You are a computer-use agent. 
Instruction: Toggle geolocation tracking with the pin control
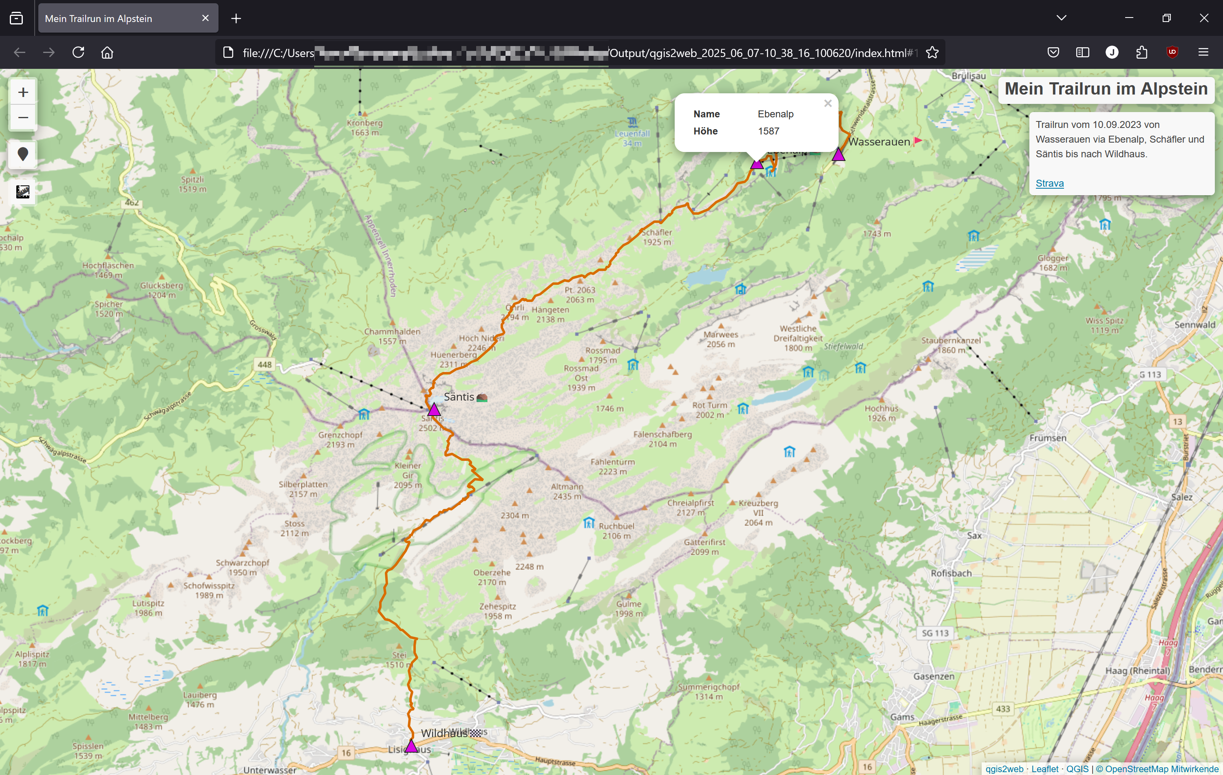pyautogui.click(x=23, y=154)
